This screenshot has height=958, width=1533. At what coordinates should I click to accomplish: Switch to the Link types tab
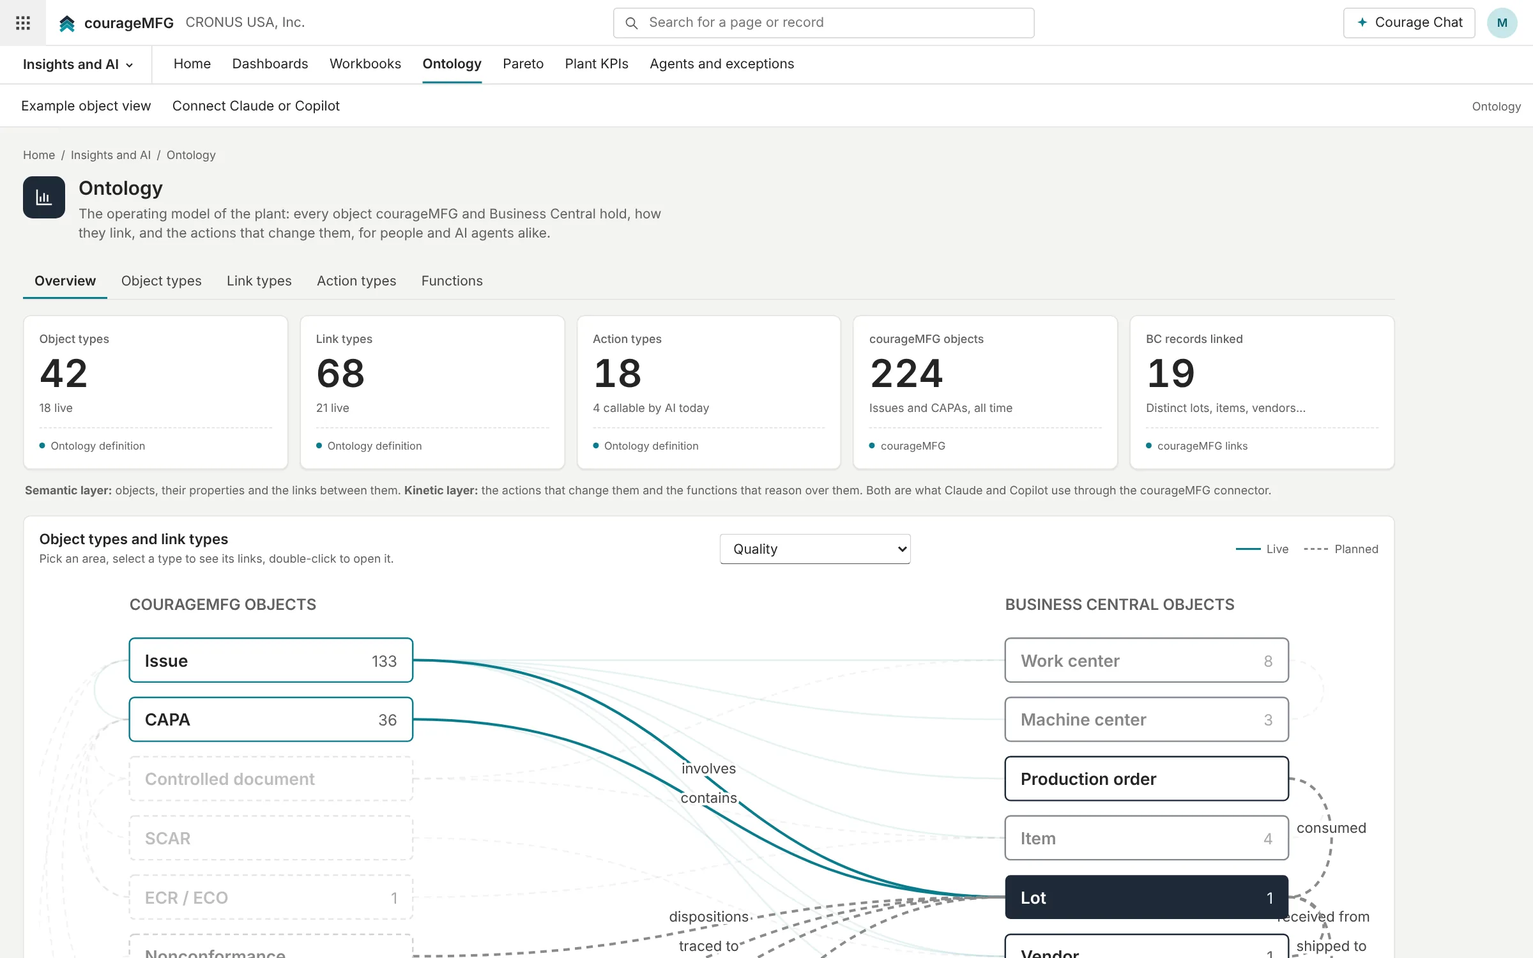click(x=259, y=281)
